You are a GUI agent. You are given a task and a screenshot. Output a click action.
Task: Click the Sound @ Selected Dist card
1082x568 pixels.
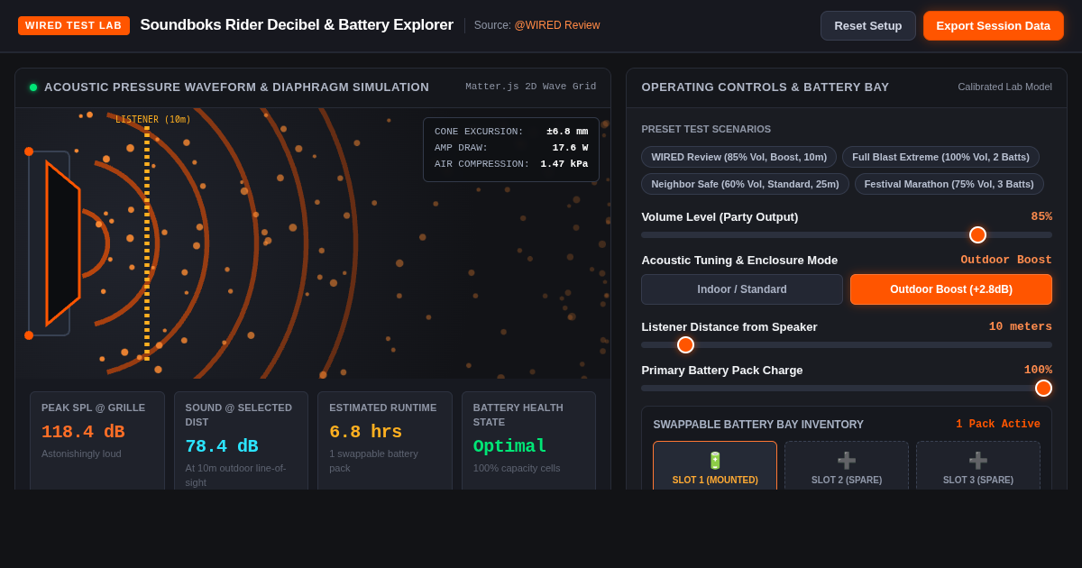pos(241,441)
